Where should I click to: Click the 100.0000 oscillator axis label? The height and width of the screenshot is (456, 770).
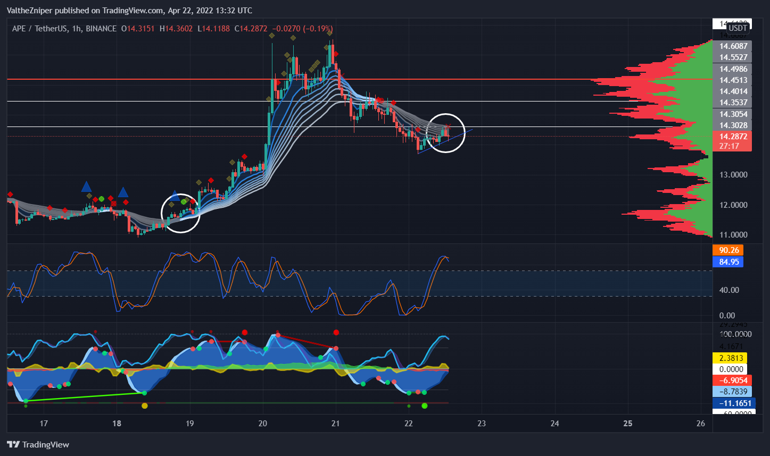pos(735,334)
